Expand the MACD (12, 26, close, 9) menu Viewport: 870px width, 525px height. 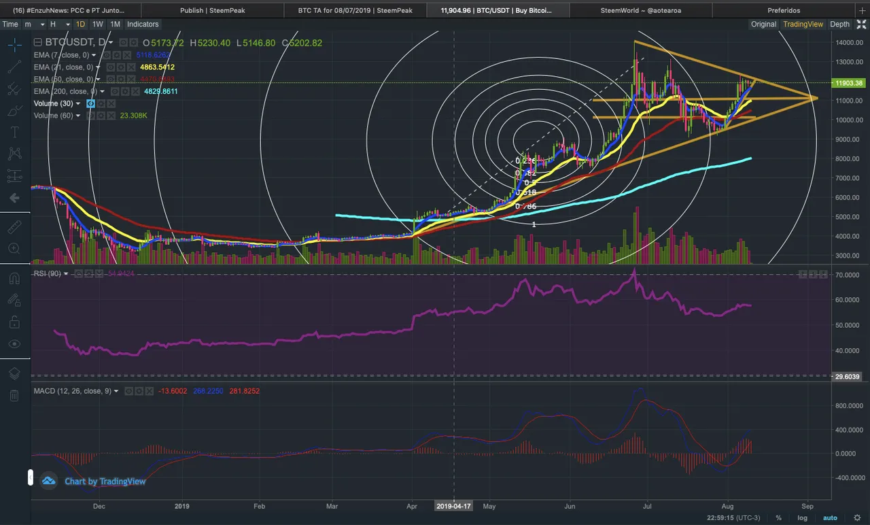[x=116, y=391]
